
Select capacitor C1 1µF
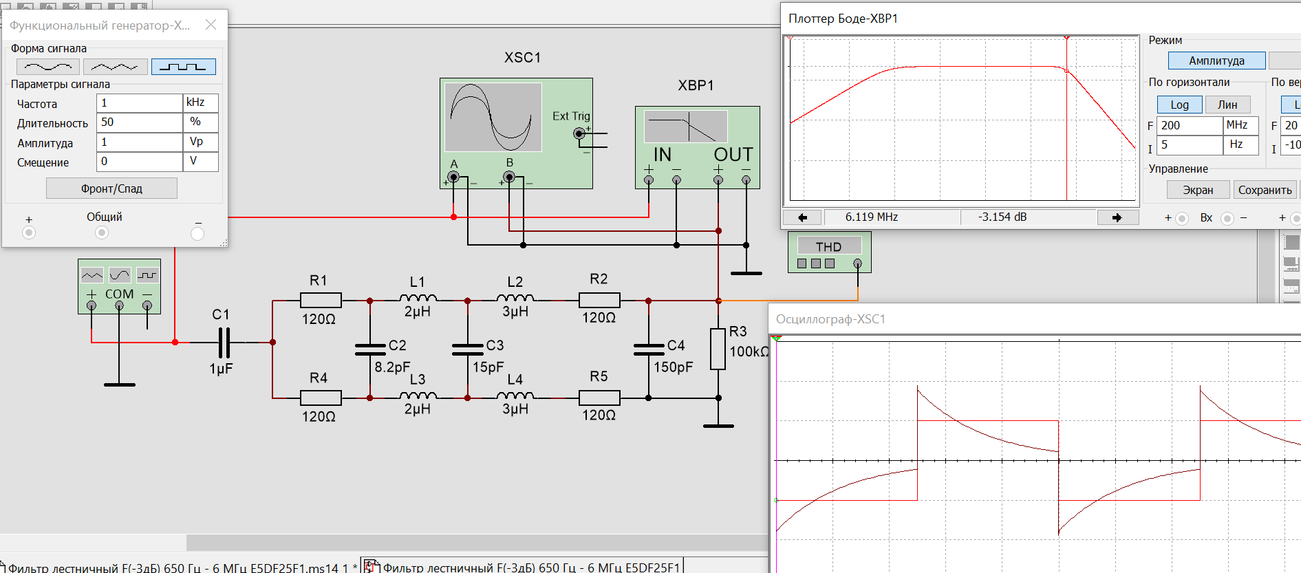point(224,342)
